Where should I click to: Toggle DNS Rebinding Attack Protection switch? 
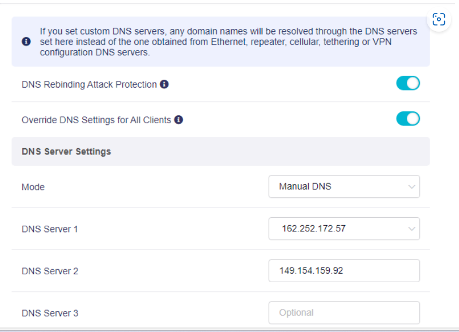[x=408, y=83]
